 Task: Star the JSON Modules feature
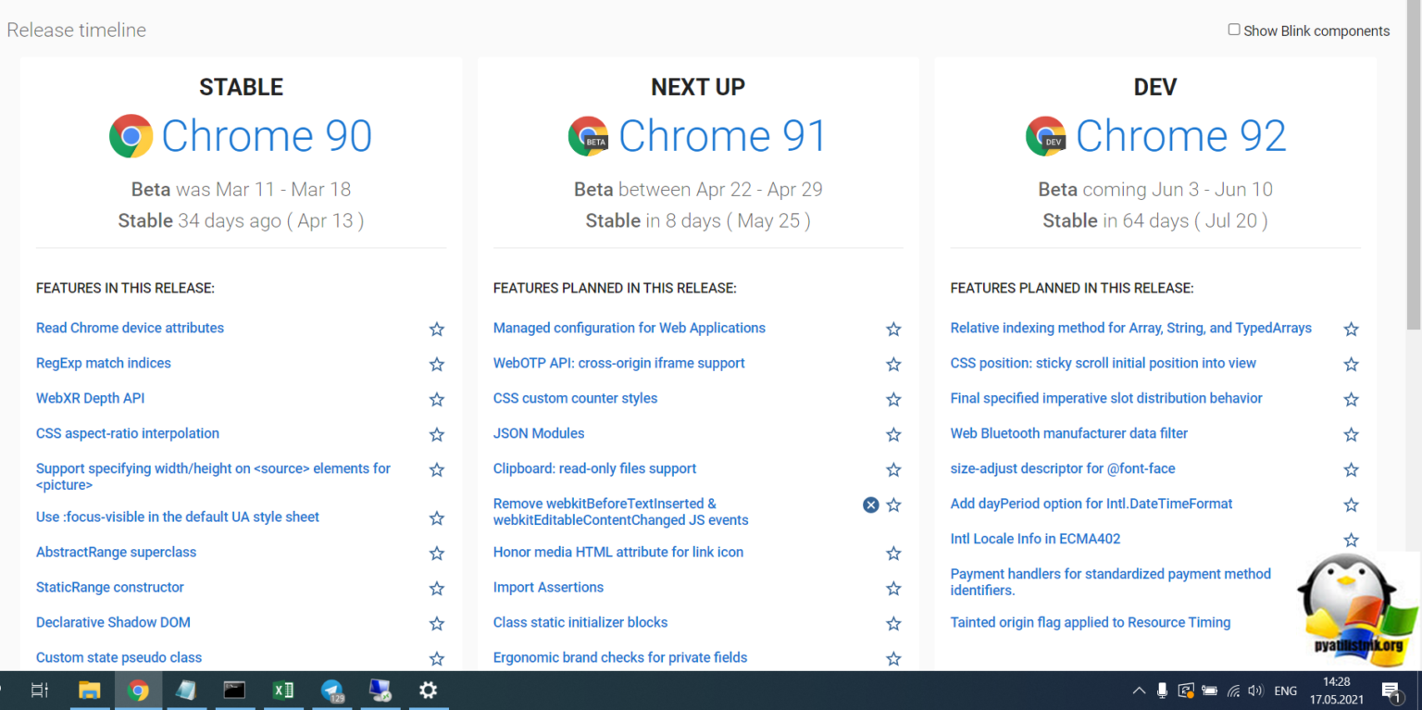893,435
